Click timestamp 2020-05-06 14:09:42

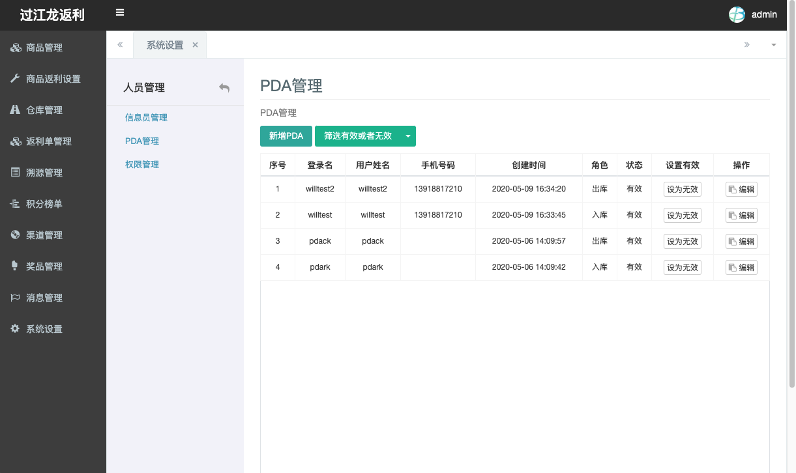529,267
